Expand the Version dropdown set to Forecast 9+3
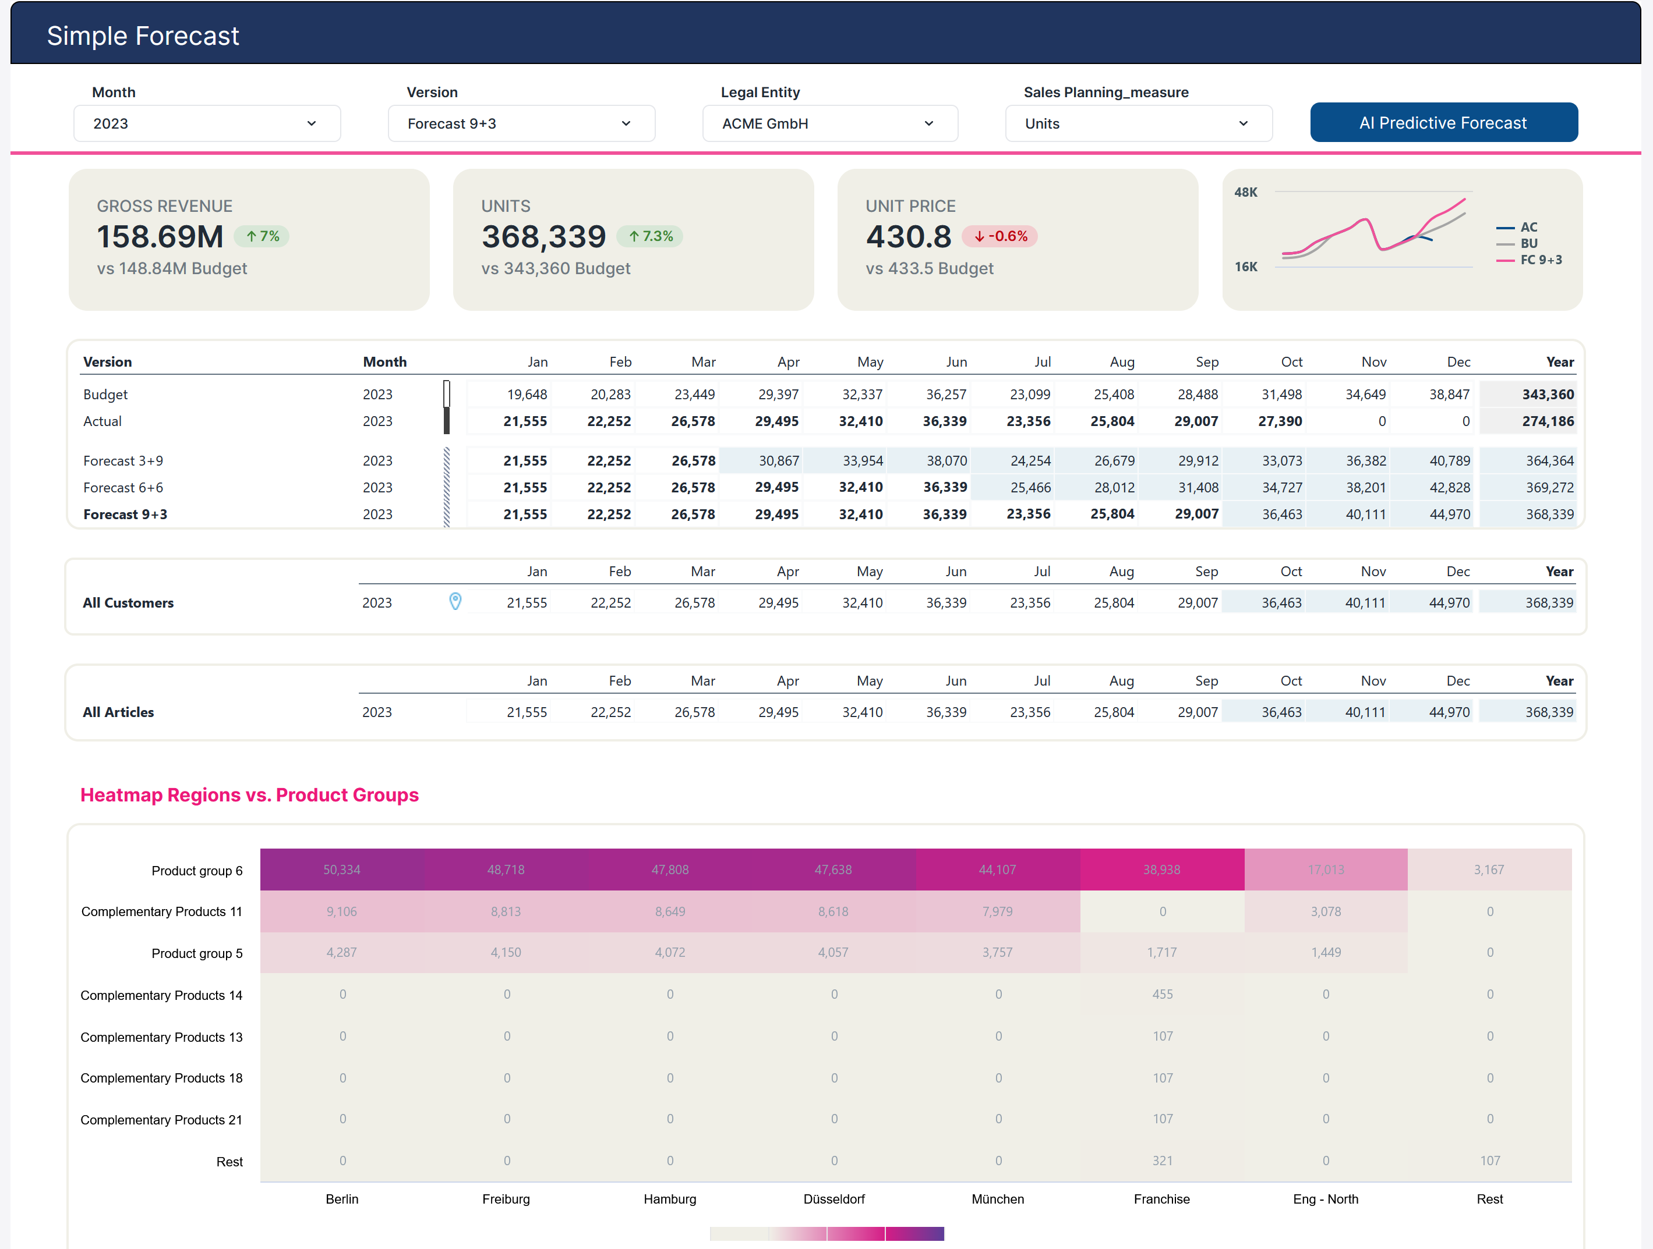Image resolution: width=1653 pixels, height=1249 pixels. coord(521,124)
